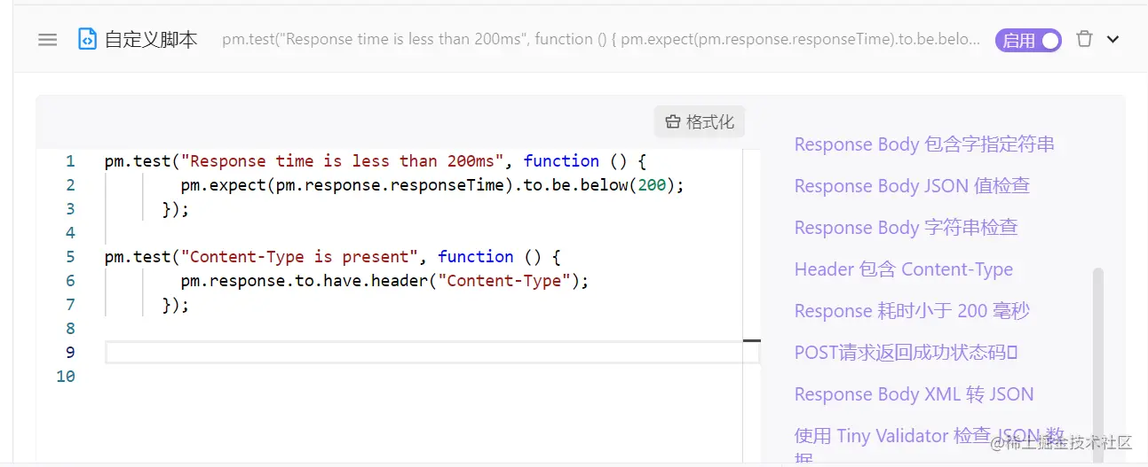The width and height of the screenshot is (1148, 467).
Task: Insert Response Body 字符串检查 snippet
Action: (906, 228)
